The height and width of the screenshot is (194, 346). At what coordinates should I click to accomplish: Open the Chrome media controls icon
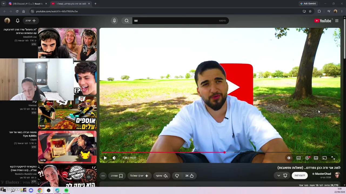[x=329, y=11]
